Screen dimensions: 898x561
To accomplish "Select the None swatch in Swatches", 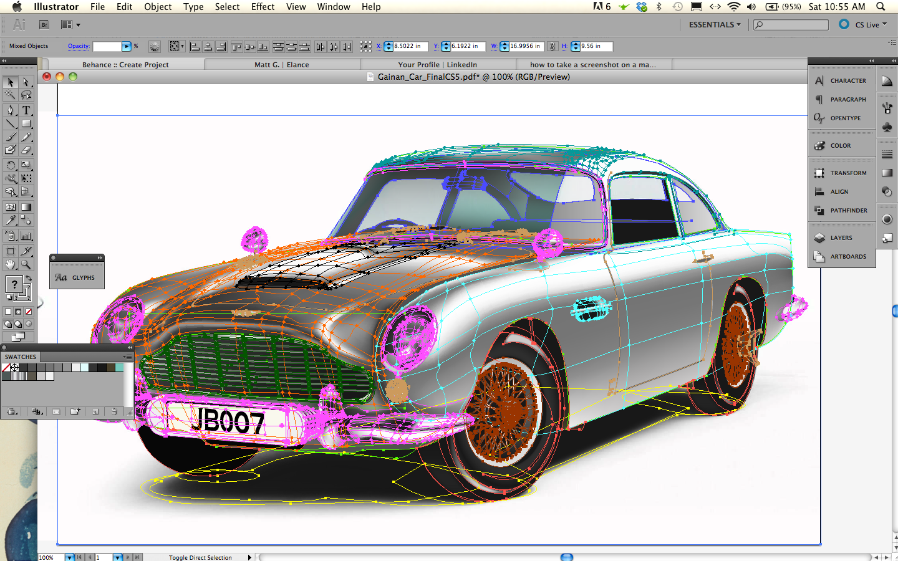I will [6, 368].
